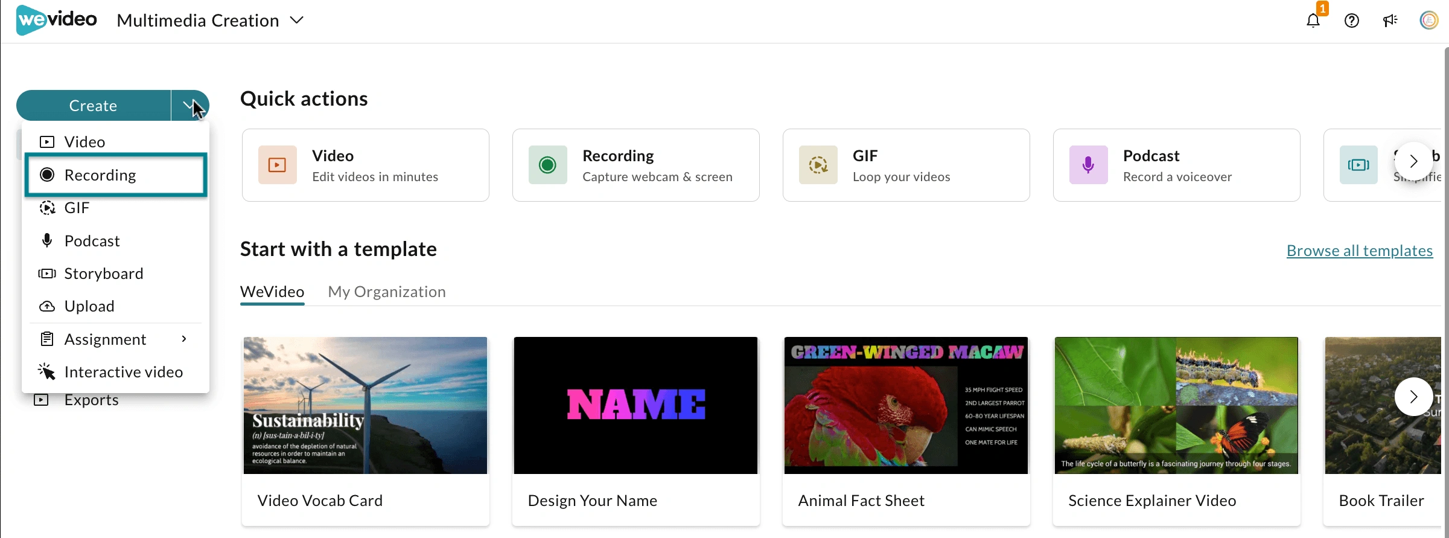Select Video from the Create menu
Image resolution: width=1449 pixels, height=538 pixels.
(116, 142)
